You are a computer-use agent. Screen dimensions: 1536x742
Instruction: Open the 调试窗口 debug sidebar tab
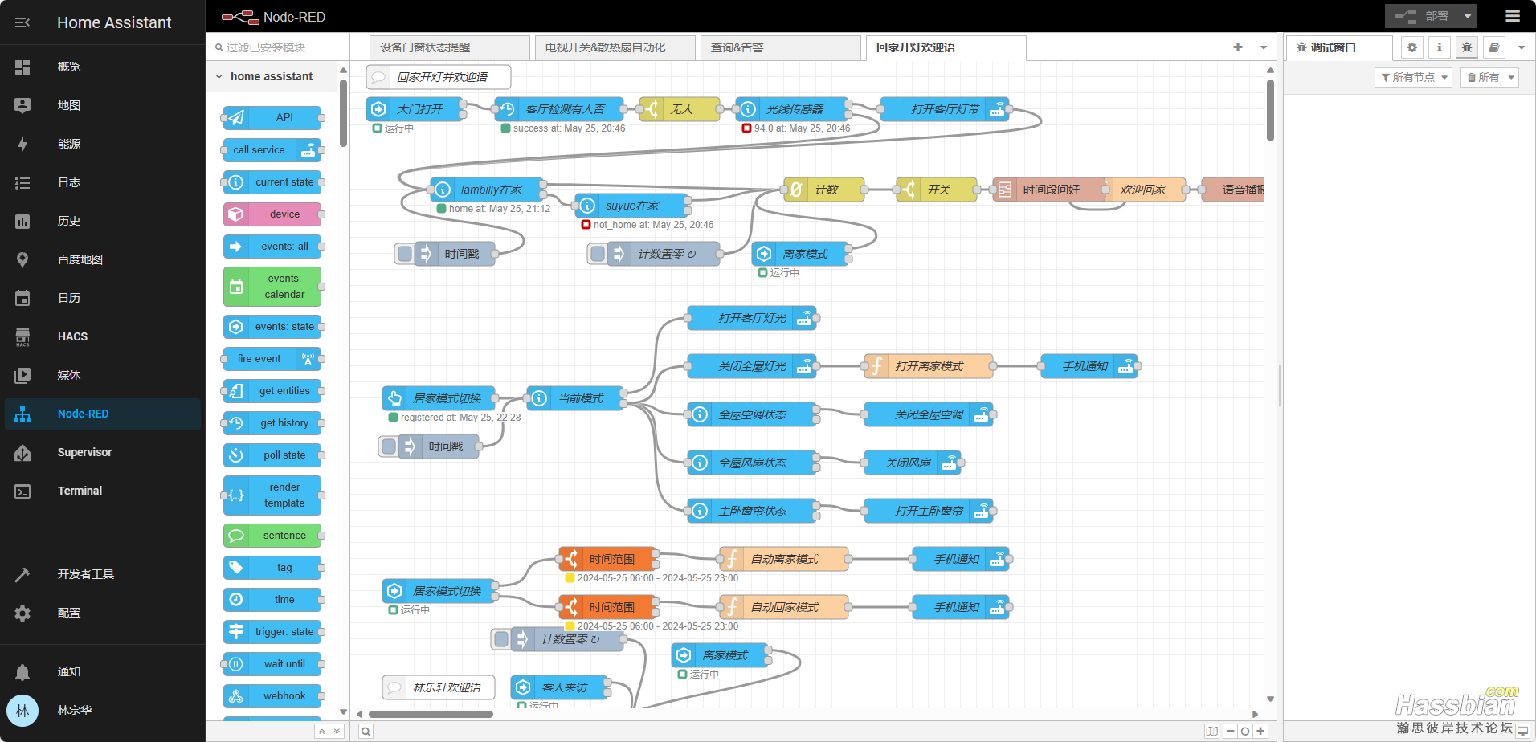1339,47
